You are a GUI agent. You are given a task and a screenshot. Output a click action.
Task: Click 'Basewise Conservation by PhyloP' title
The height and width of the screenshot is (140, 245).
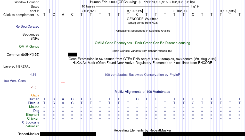click(142, 75)
